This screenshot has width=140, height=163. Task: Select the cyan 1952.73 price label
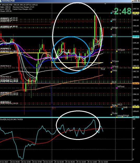click(136, 117)
